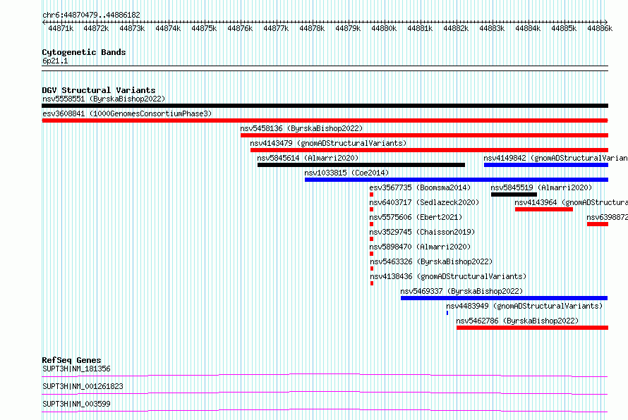
Task: Open the SUPT3H|NM_003599 gene label
Action: 76,404
